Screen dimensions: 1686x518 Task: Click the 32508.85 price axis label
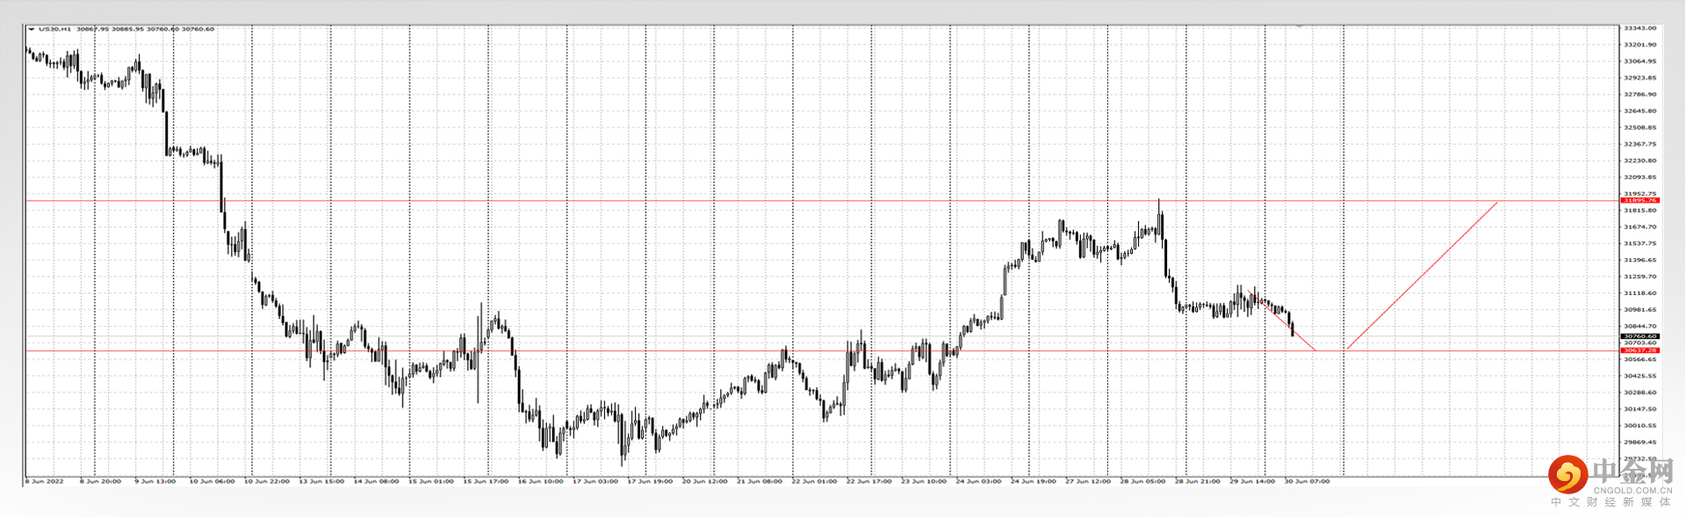(1639, 127)
